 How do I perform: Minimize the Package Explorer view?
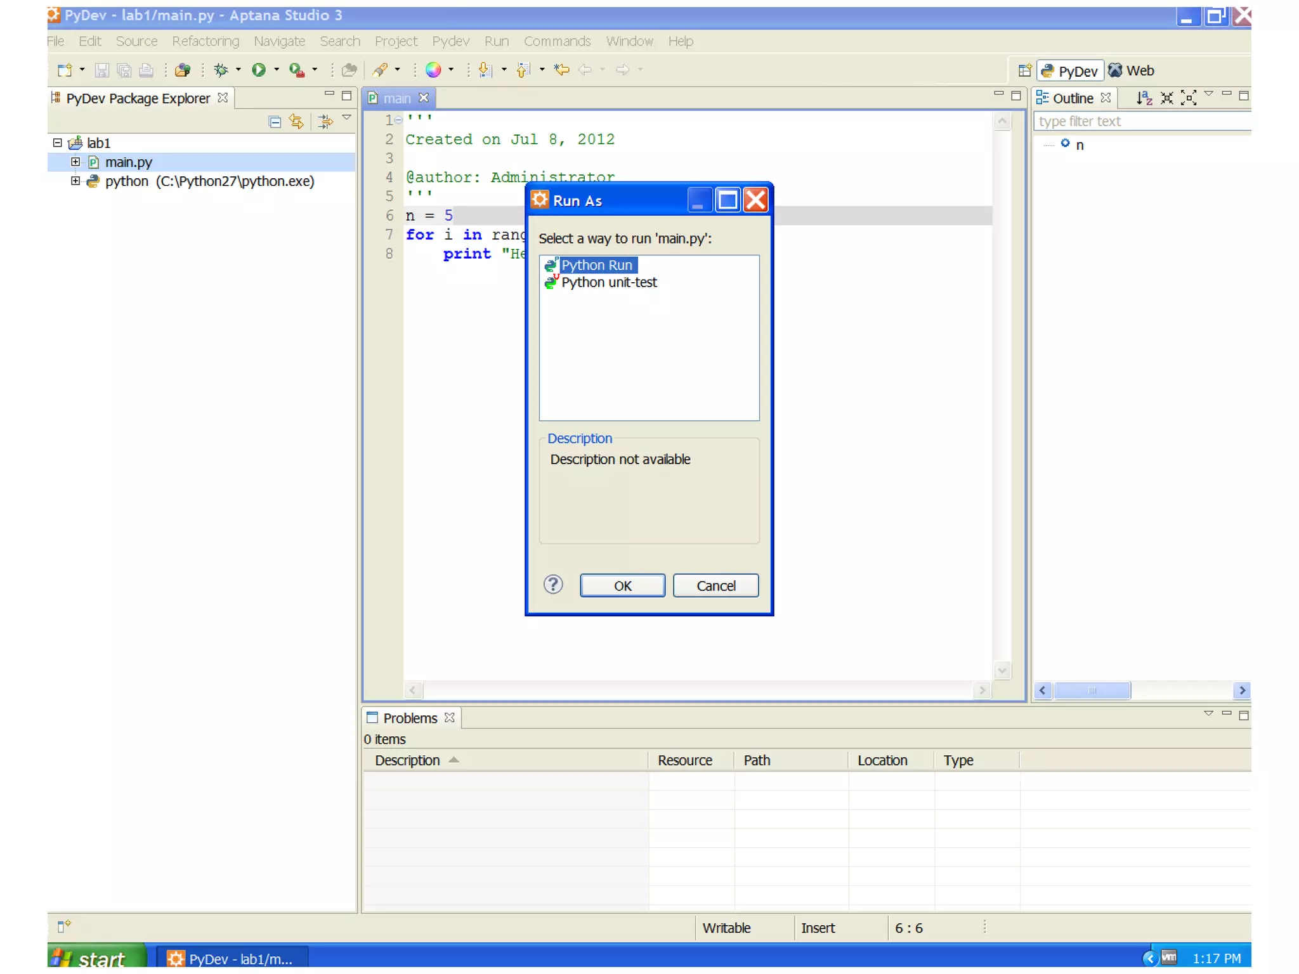point(329,94)
